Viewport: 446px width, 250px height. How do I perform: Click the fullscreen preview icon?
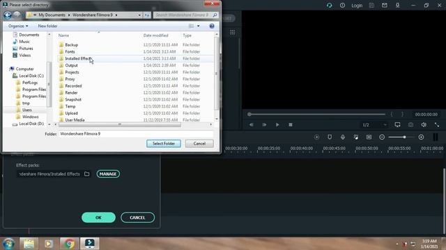click(437, 125)
